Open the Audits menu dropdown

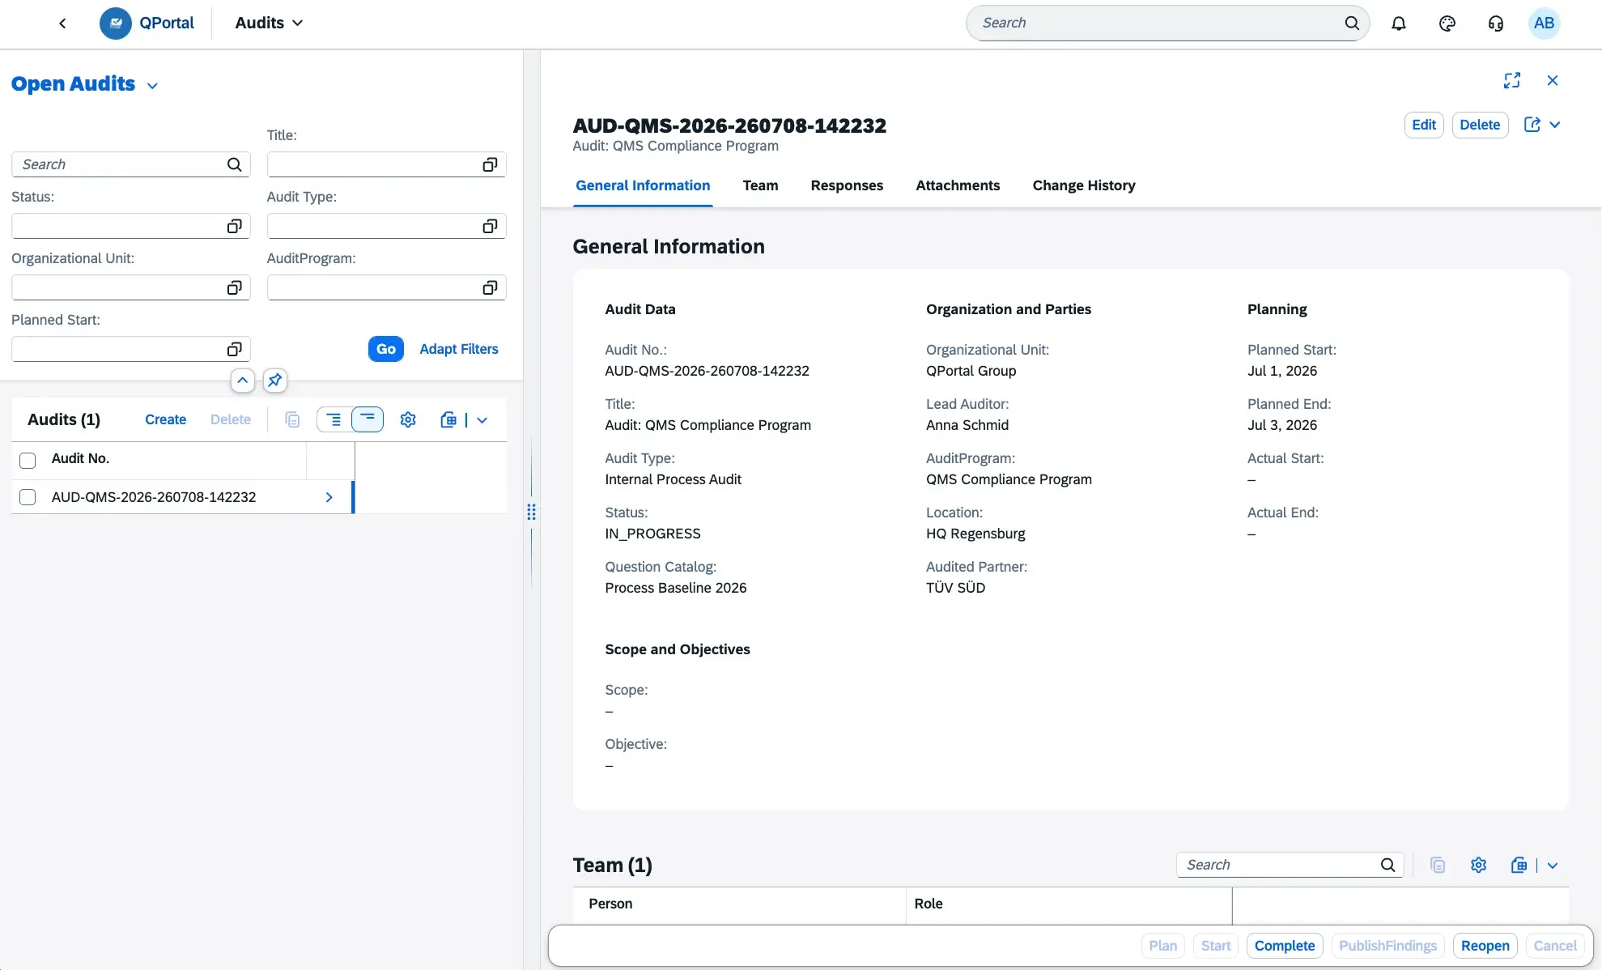(269, 23)
